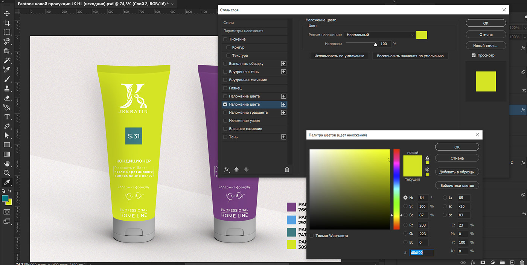
Task: Enable the Тиснение effect checkbox
Action: [225, 39]
